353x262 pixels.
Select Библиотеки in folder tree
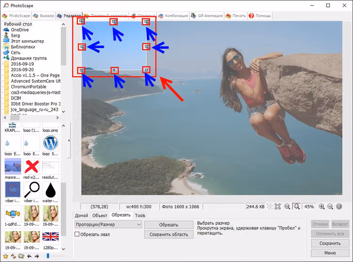[x=23, y=47]
